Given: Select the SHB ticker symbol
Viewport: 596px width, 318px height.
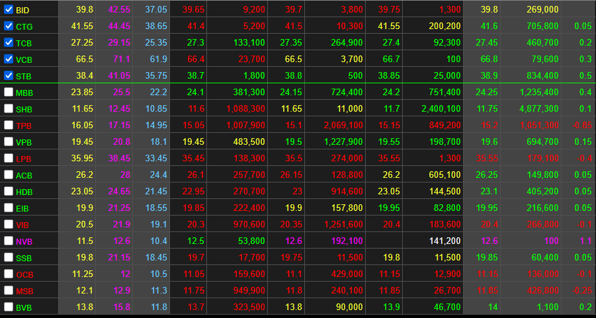Looking at the screenshot, I should (x=24, y=110).
